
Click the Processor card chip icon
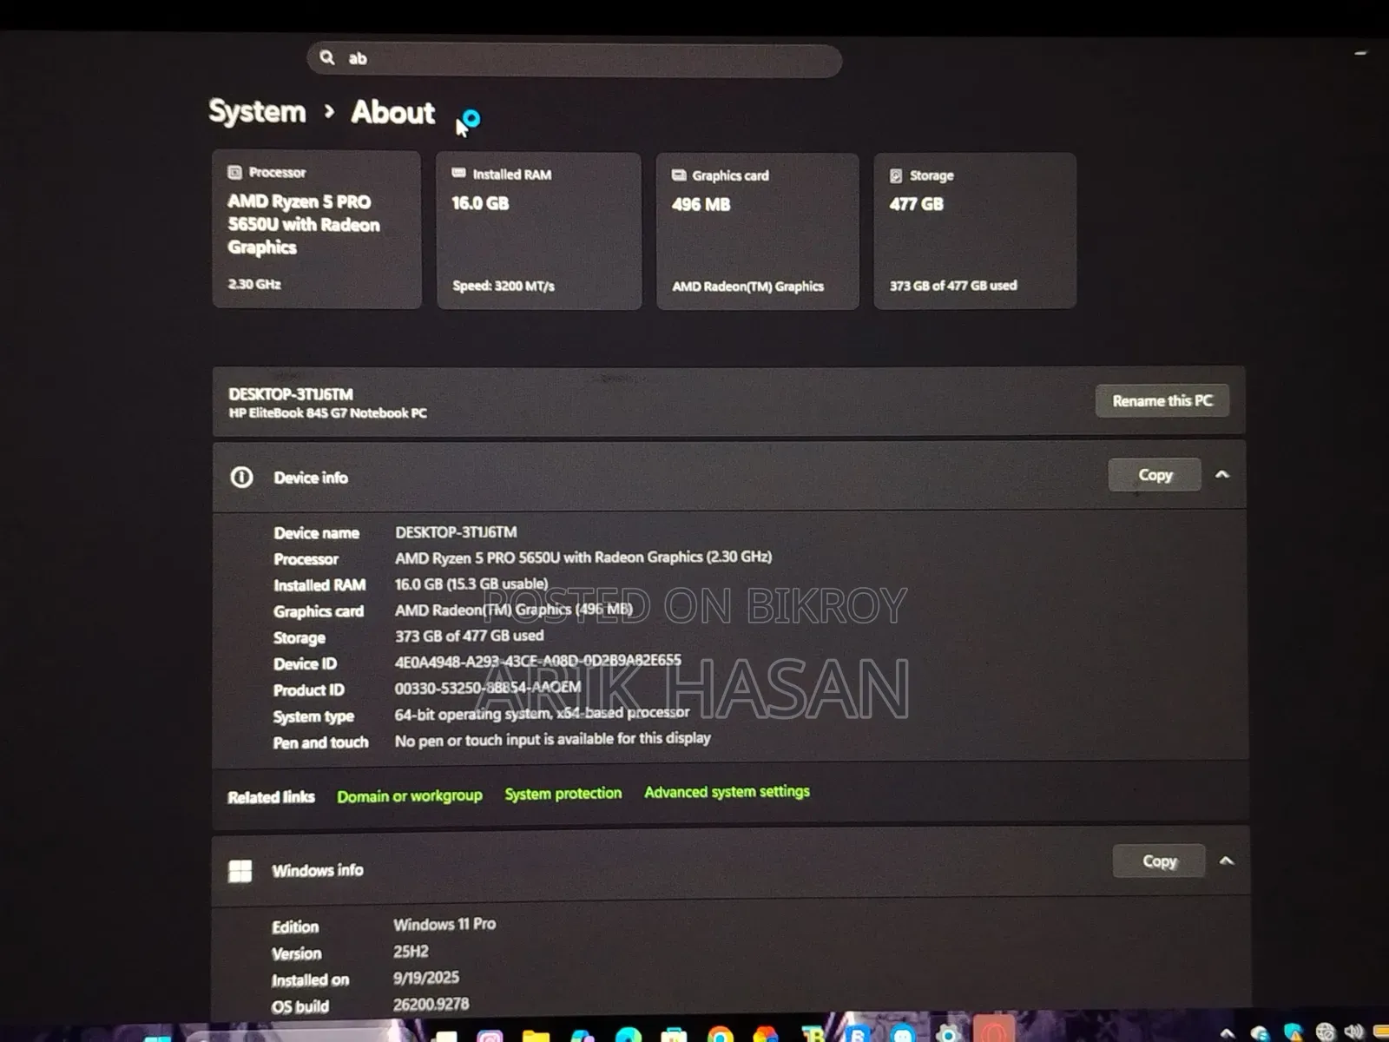point(234,172)
